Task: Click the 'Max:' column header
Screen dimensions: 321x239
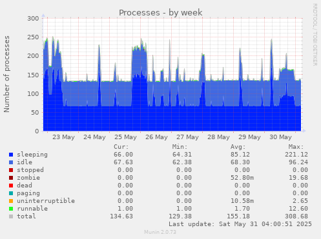Action: (x=296, y=147)
